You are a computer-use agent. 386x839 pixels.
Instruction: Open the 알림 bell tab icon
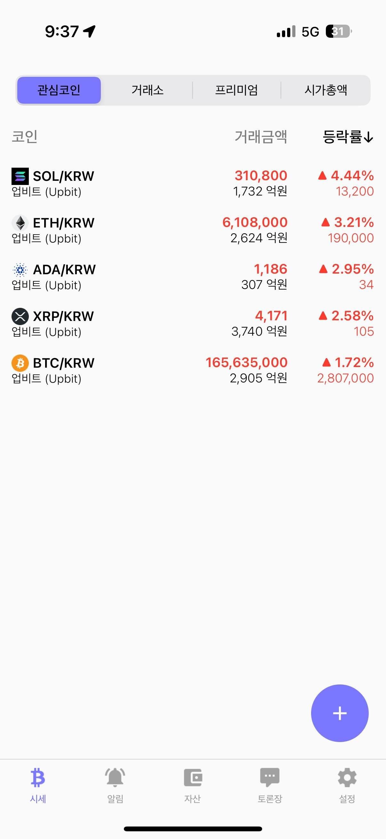click(115, 777)
